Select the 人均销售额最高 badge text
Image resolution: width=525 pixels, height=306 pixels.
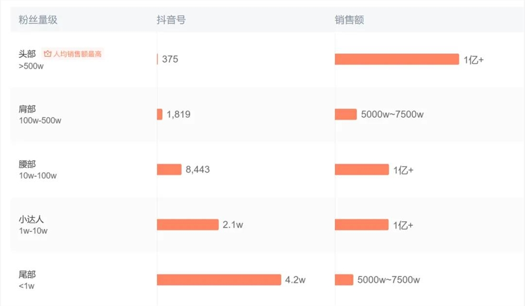(77, 54)
